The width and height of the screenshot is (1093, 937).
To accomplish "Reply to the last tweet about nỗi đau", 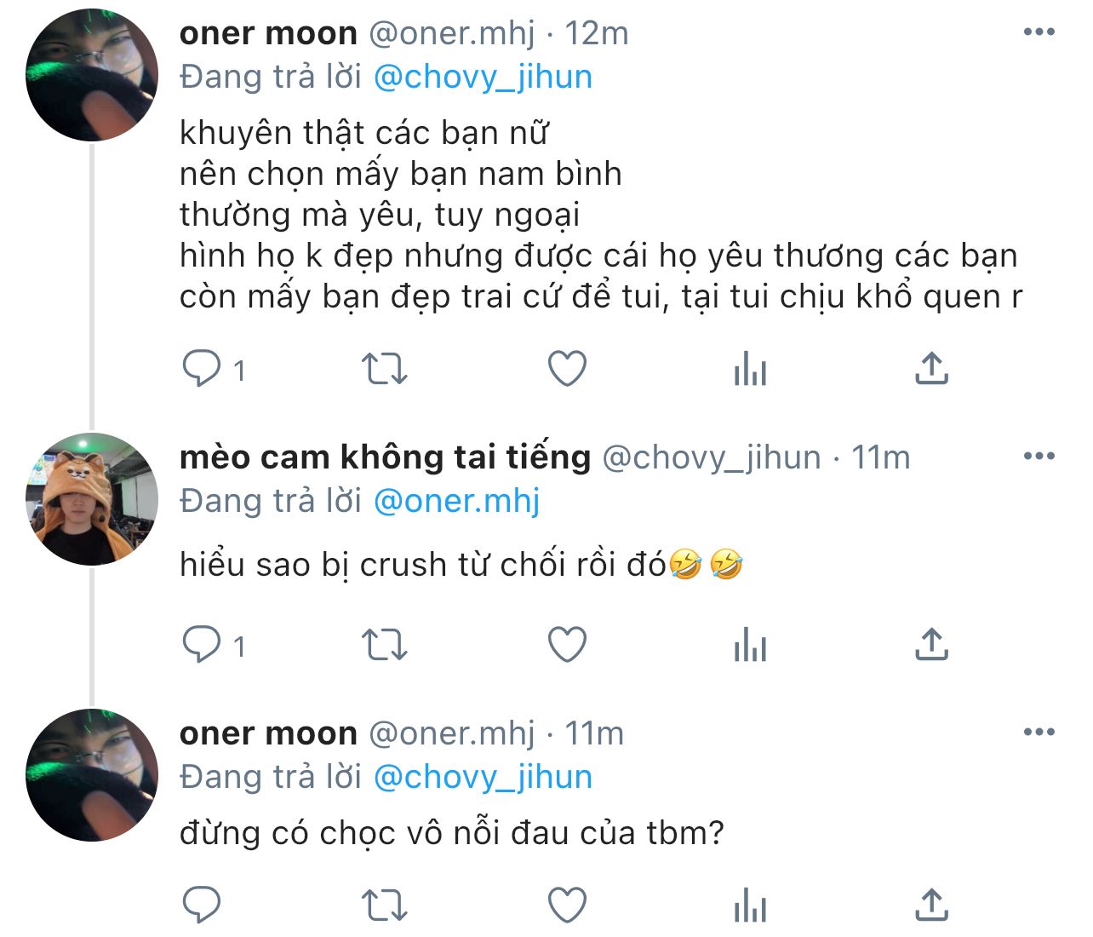I will click(202, 905).
